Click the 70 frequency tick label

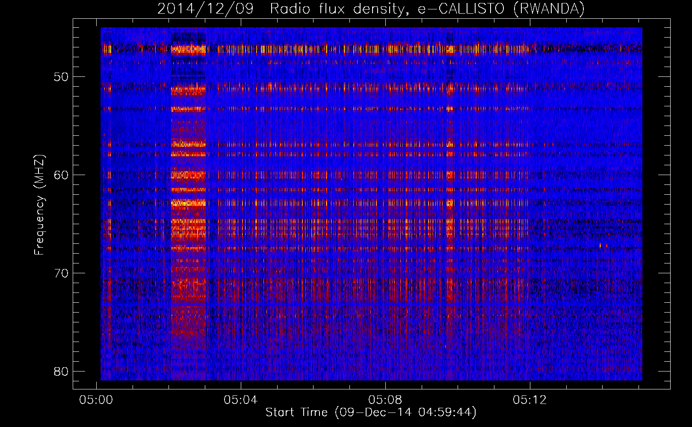coord(61,273)
